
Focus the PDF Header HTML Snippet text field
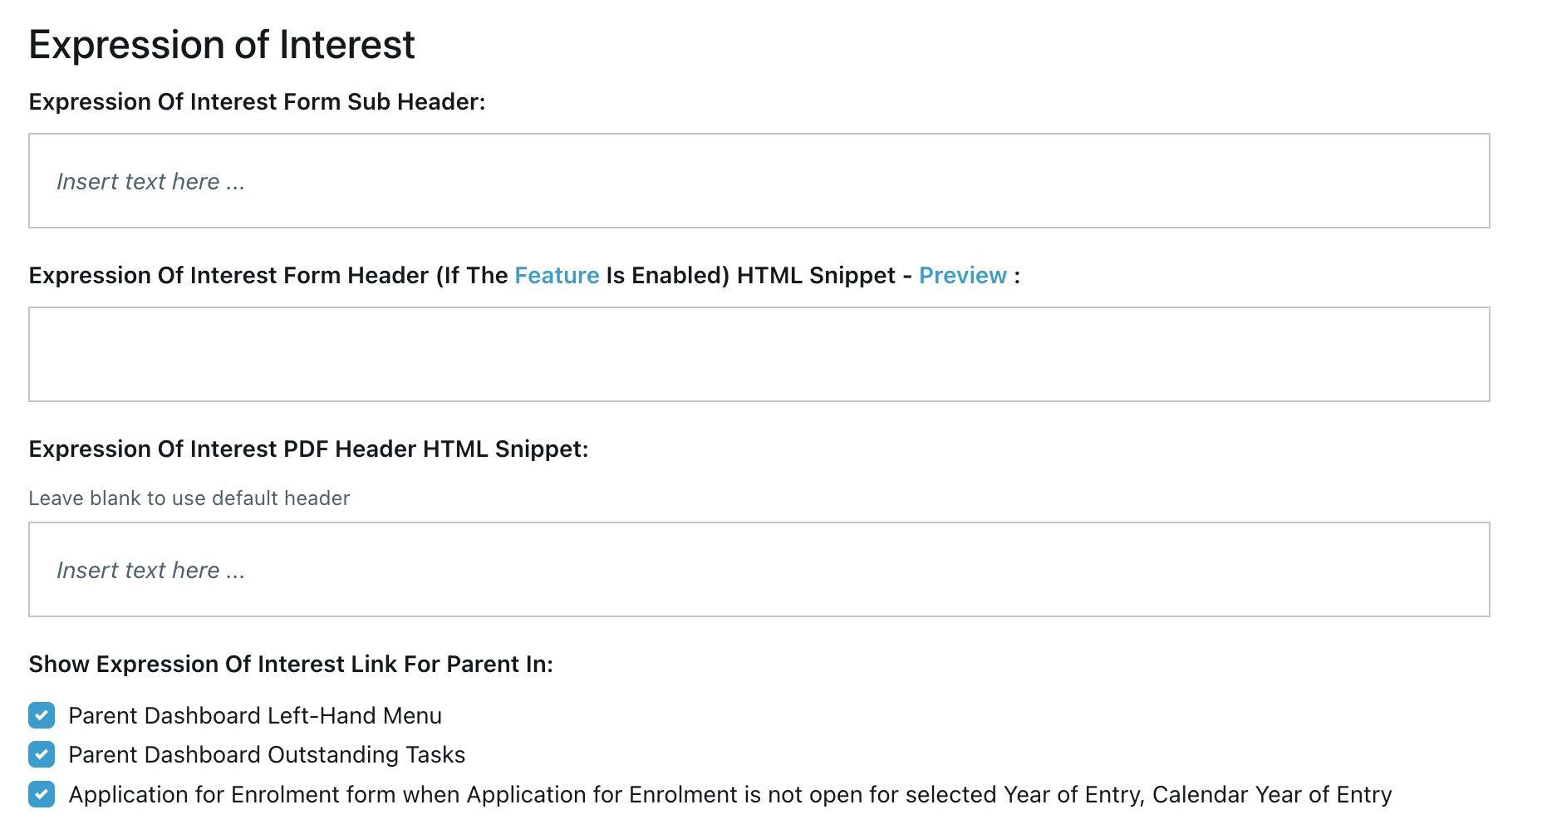point(759,570)
